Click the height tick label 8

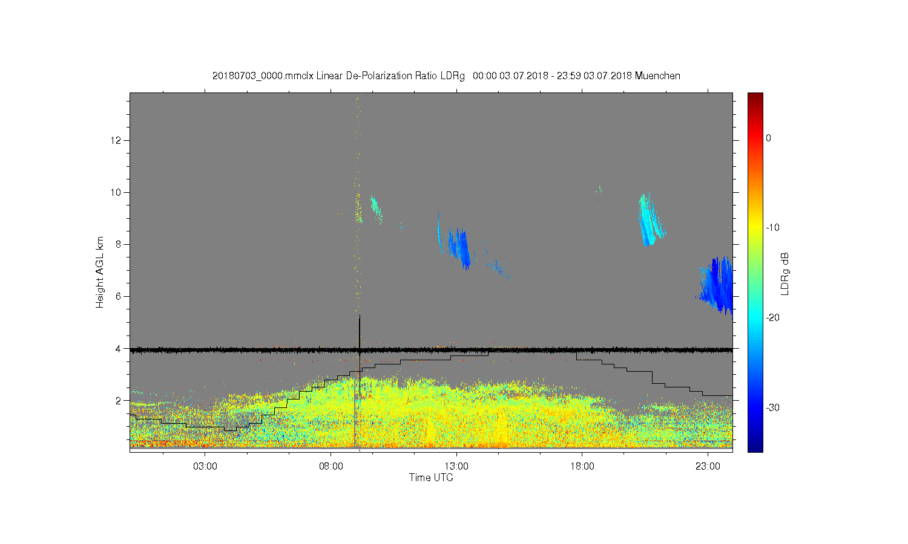(x=119, y=244)
